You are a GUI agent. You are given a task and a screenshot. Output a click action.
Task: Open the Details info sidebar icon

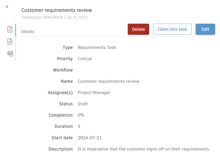(10, 30)
